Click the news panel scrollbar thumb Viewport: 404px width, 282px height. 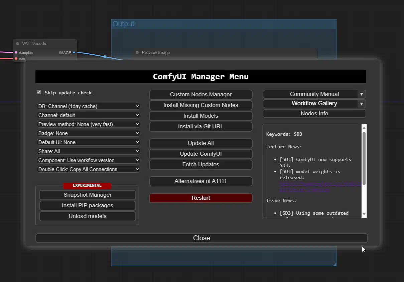tap(364, 158)
